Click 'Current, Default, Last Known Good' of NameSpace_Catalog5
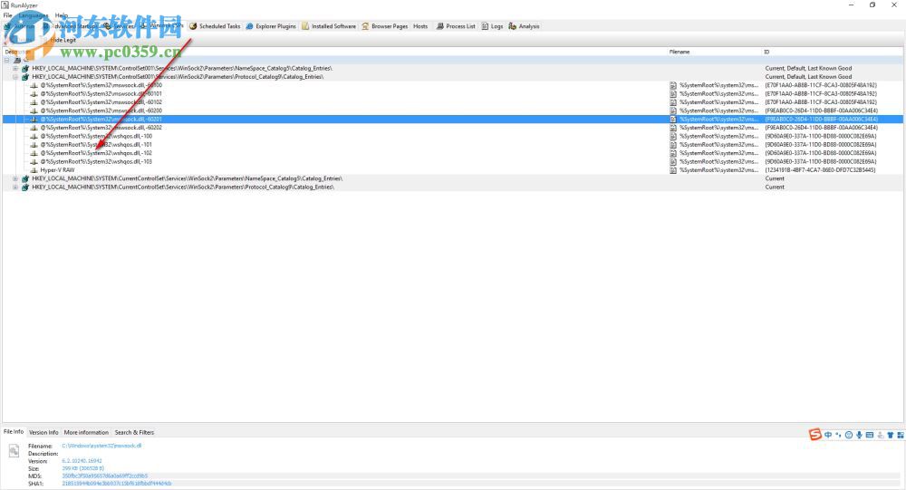The image size is (906, 490). (808, 68)
